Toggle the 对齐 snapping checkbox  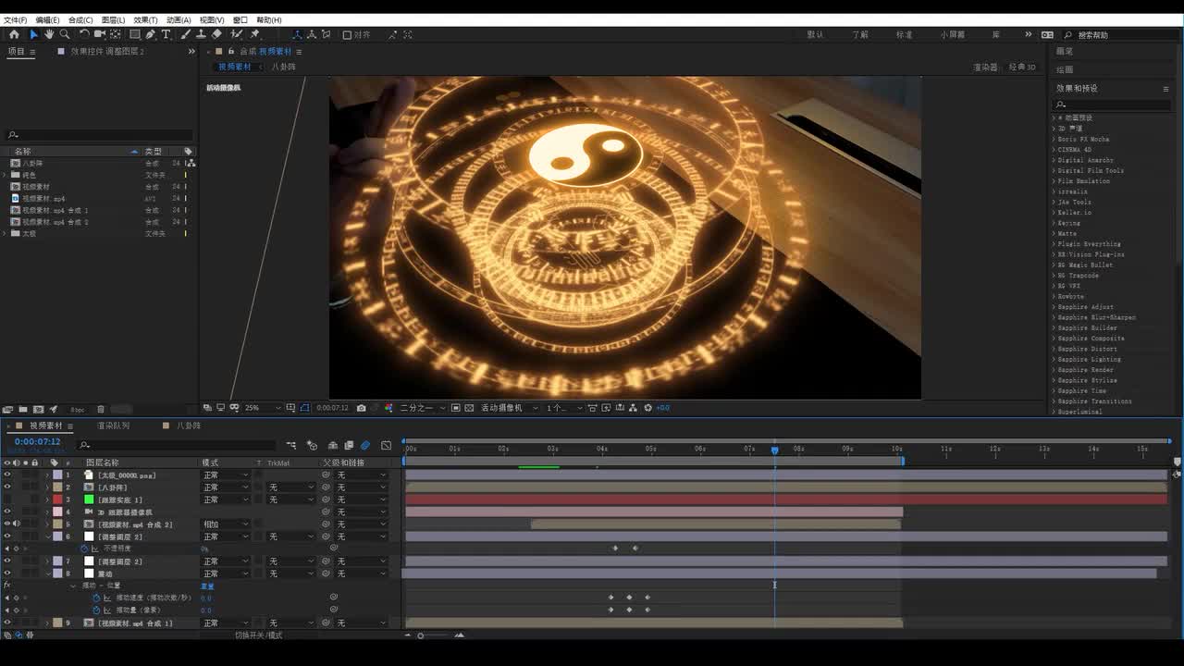point(347,35)
